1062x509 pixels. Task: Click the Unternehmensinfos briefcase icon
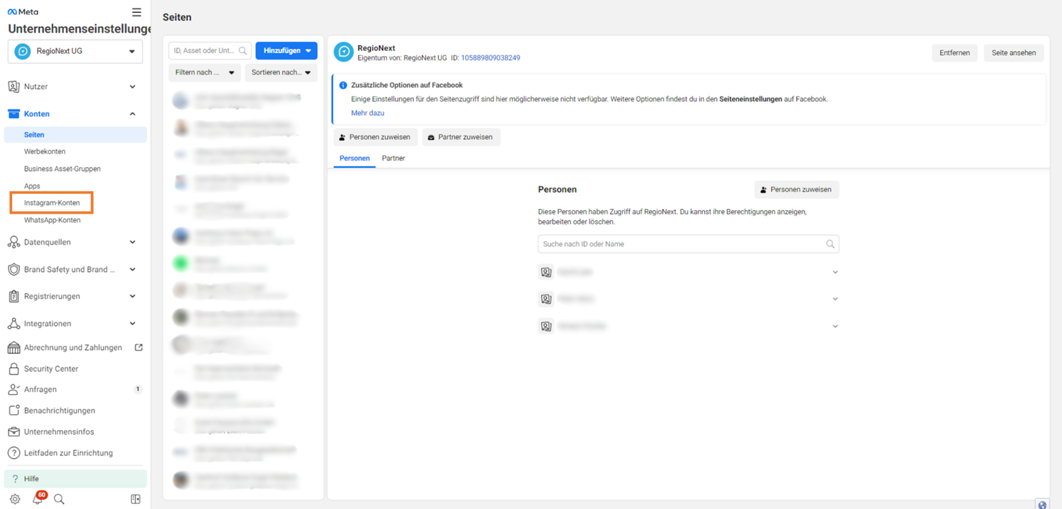click(x=14, y=432)
